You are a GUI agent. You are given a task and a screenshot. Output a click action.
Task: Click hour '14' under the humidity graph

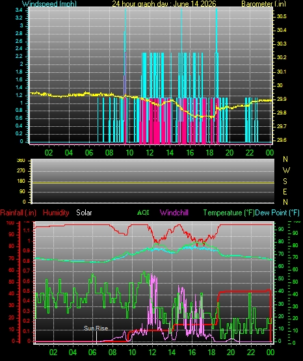(172, 353)
